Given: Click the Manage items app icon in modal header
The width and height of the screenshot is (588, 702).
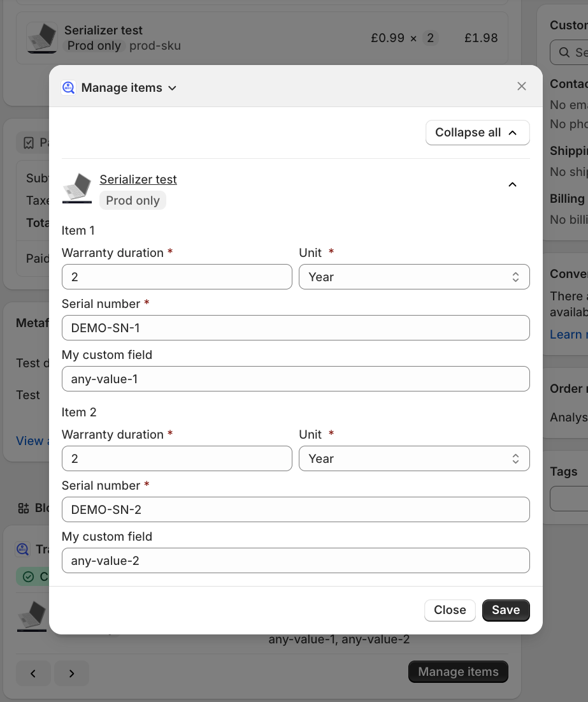Looking at the screenshot, I should pos(68,87).
